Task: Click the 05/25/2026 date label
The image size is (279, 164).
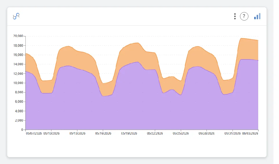Action: (181, 133)
